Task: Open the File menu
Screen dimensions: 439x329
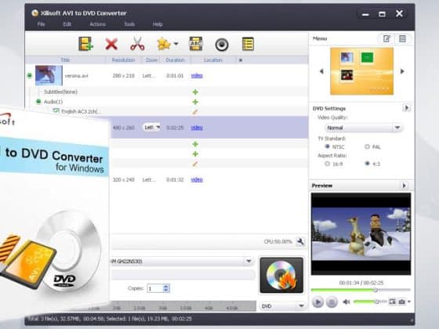Action: tap(41, 24)
